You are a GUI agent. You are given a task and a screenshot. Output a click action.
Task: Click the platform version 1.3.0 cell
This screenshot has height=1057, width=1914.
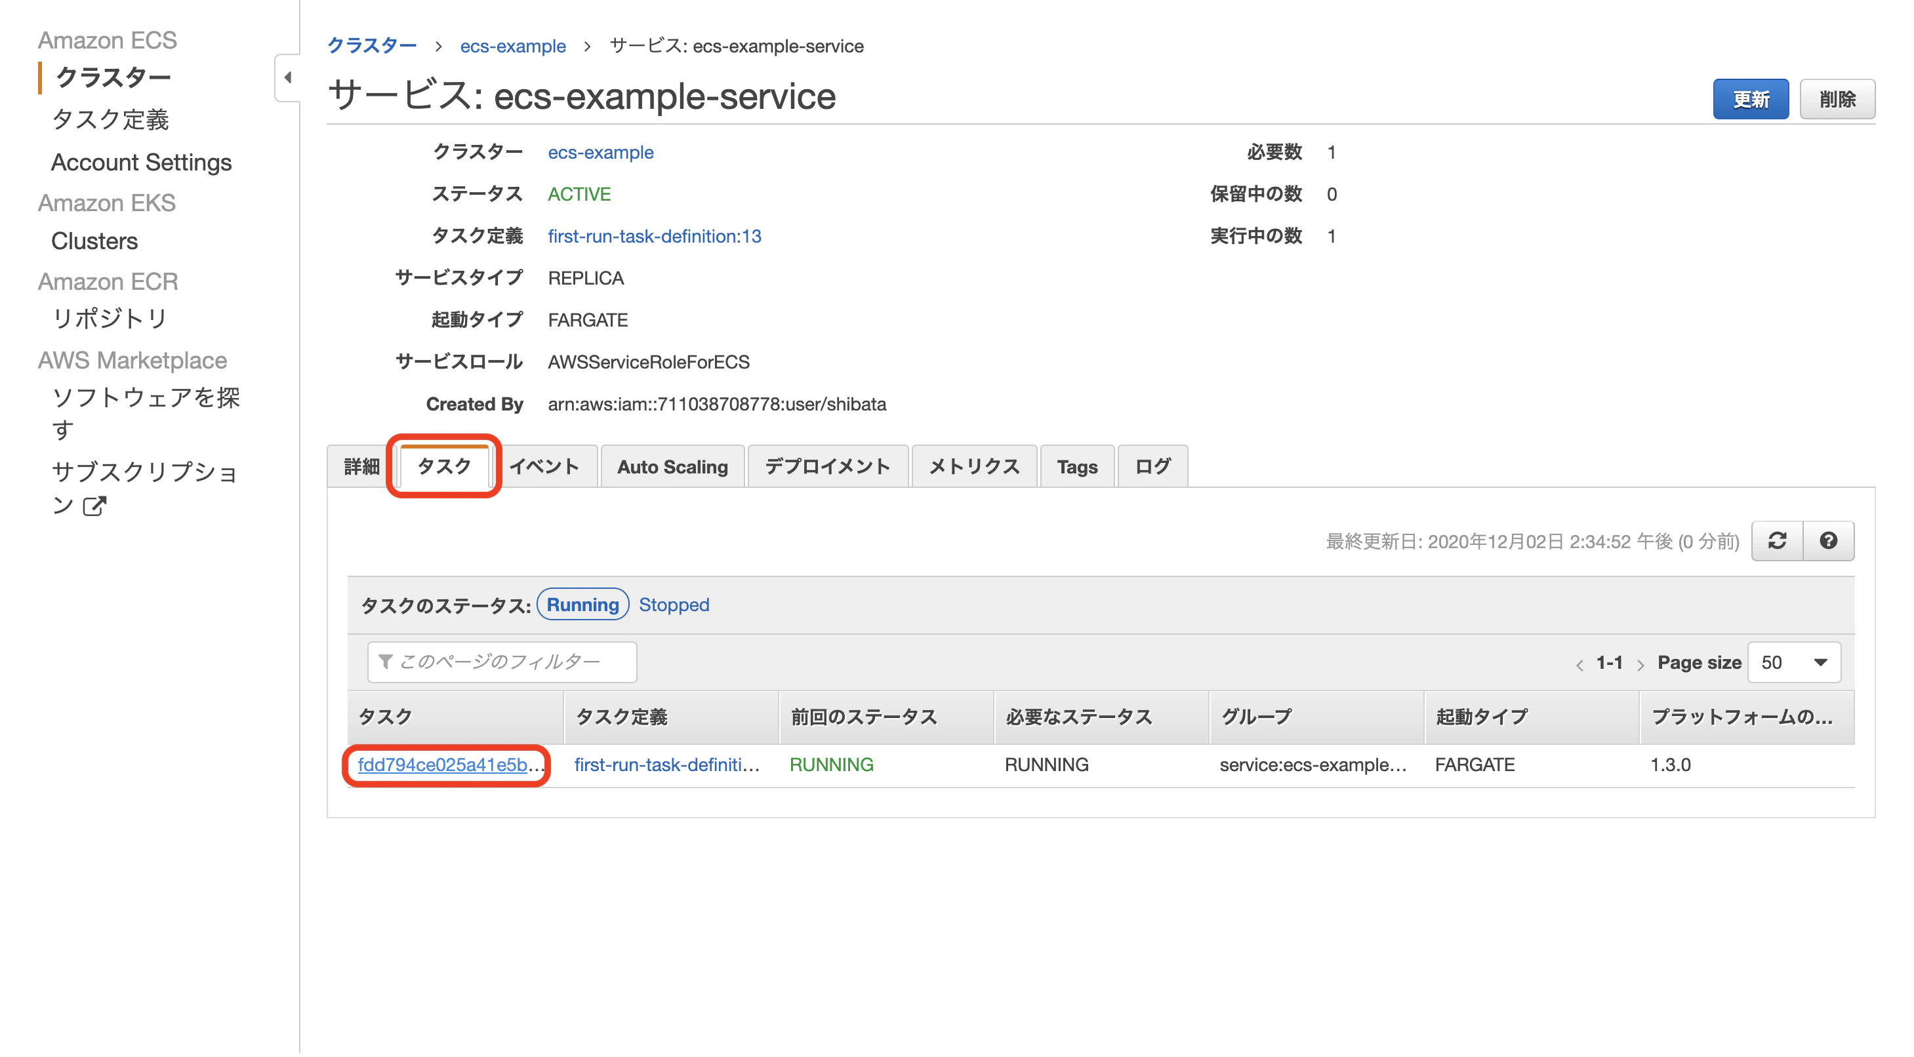(1670, 765)
